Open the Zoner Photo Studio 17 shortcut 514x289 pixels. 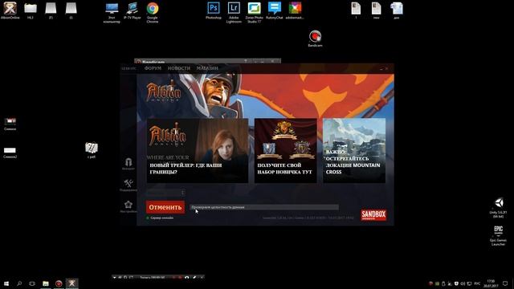click(x=254, y=12)
